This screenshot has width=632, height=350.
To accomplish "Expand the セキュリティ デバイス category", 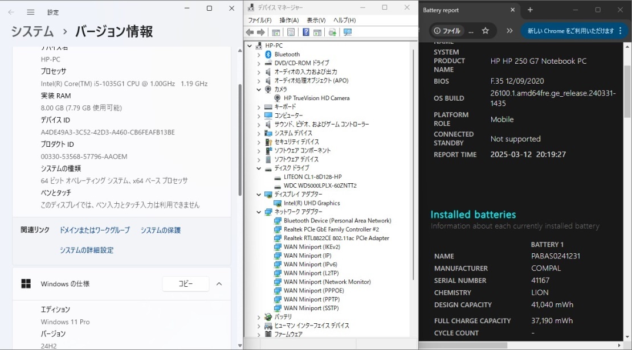I will 259,142.
